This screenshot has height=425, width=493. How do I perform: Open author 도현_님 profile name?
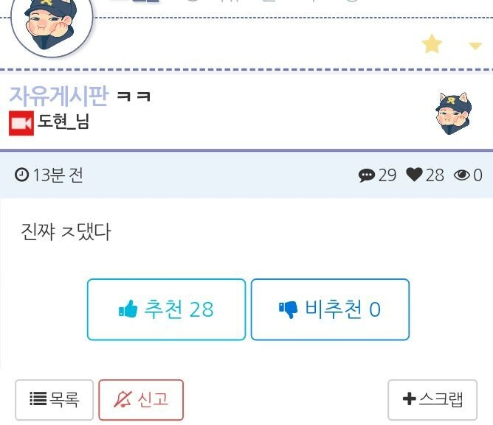coord(63,122)
